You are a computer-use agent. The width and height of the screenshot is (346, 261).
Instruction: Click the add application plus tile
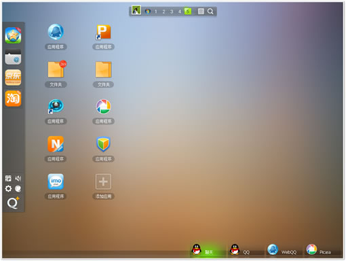103,181
